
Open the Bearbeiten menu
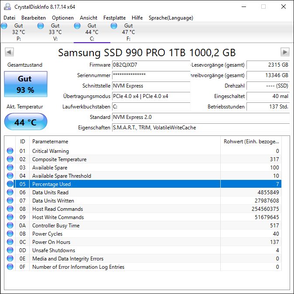tap(34, 18)
